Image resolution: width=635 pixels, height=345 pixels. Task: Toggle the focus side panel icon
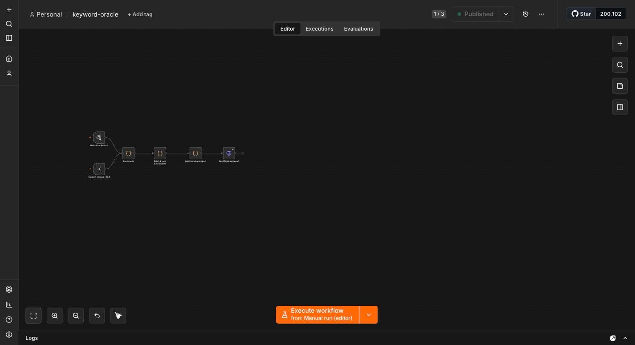pos(620,107)
